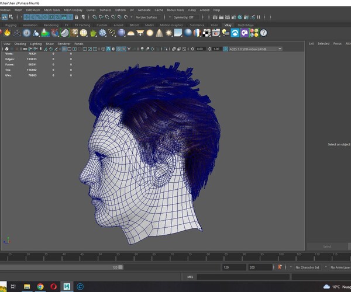Open the V-Ray menu
This screenshot has height=292, width=351.
(x=192, y=10)
